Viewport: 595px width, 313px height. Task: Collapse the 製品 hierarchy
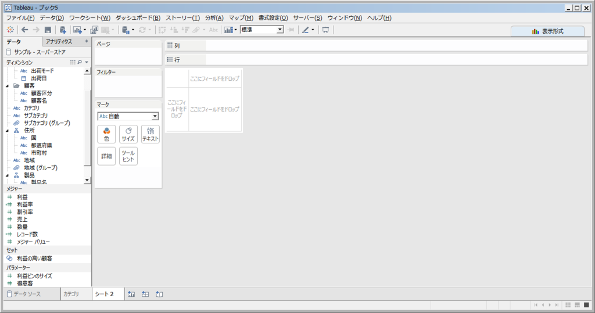pyautogui.click(x=7, y=175)
